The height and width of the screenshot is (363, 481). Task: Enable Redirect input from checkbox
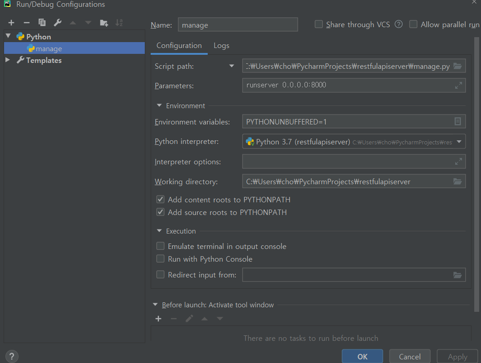161,274
